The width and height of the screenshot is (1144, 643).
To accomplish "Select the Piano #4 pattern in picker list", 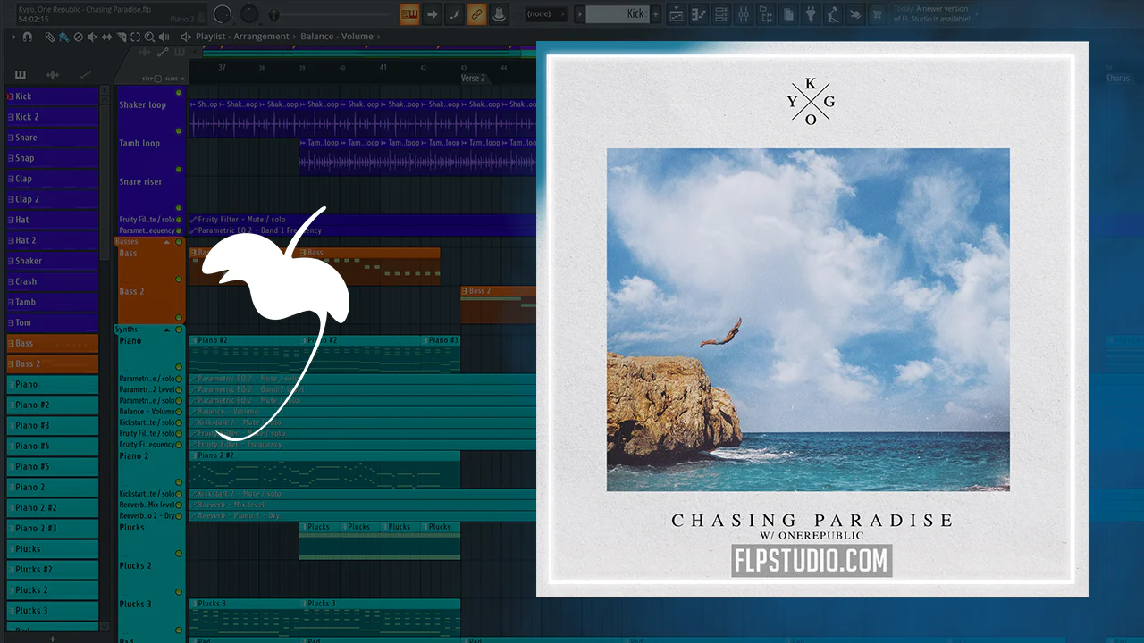I will (x=52, y=446).
